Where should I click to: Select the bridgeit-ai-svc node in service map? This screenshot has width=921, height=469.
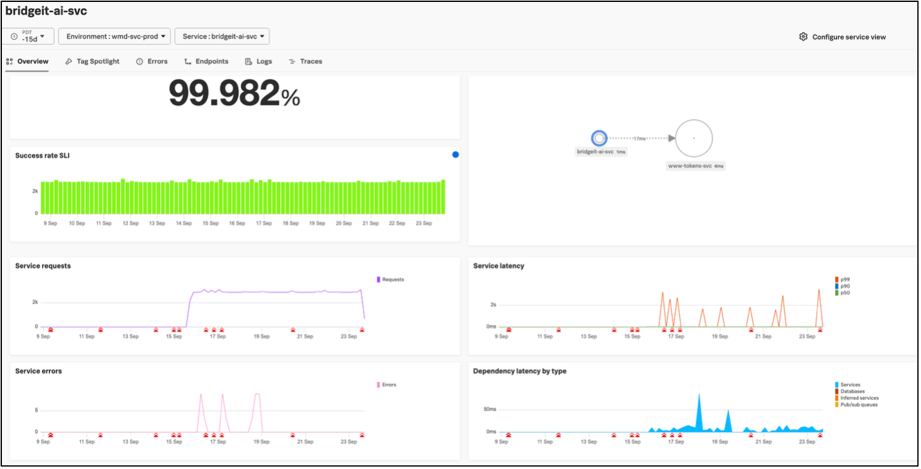pos(598,138)
